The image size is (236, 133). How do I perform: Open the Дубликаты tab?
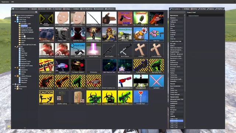coord(110,9)
